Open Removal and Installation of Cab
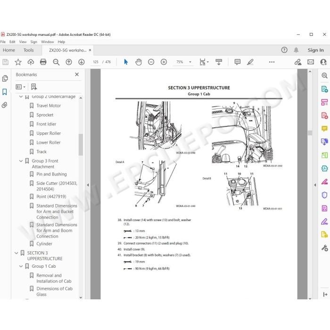This screenshot has height=330, width=330. [54, 278]
